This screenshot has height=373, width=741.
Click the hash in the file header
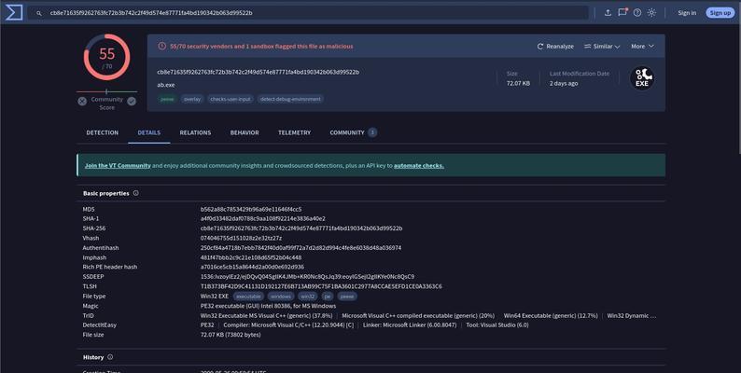[x=258, y=72]
